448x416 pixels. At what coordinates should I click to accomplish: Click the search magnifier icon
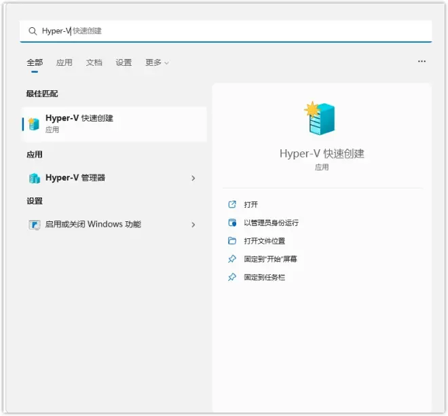[x=33, y=31]
